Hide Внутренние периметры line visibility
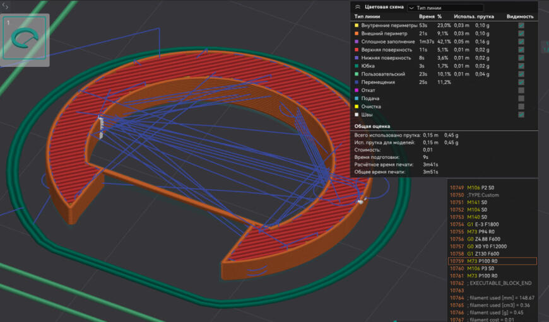Screen dimensions: 549x322 (x=521, y=25)
